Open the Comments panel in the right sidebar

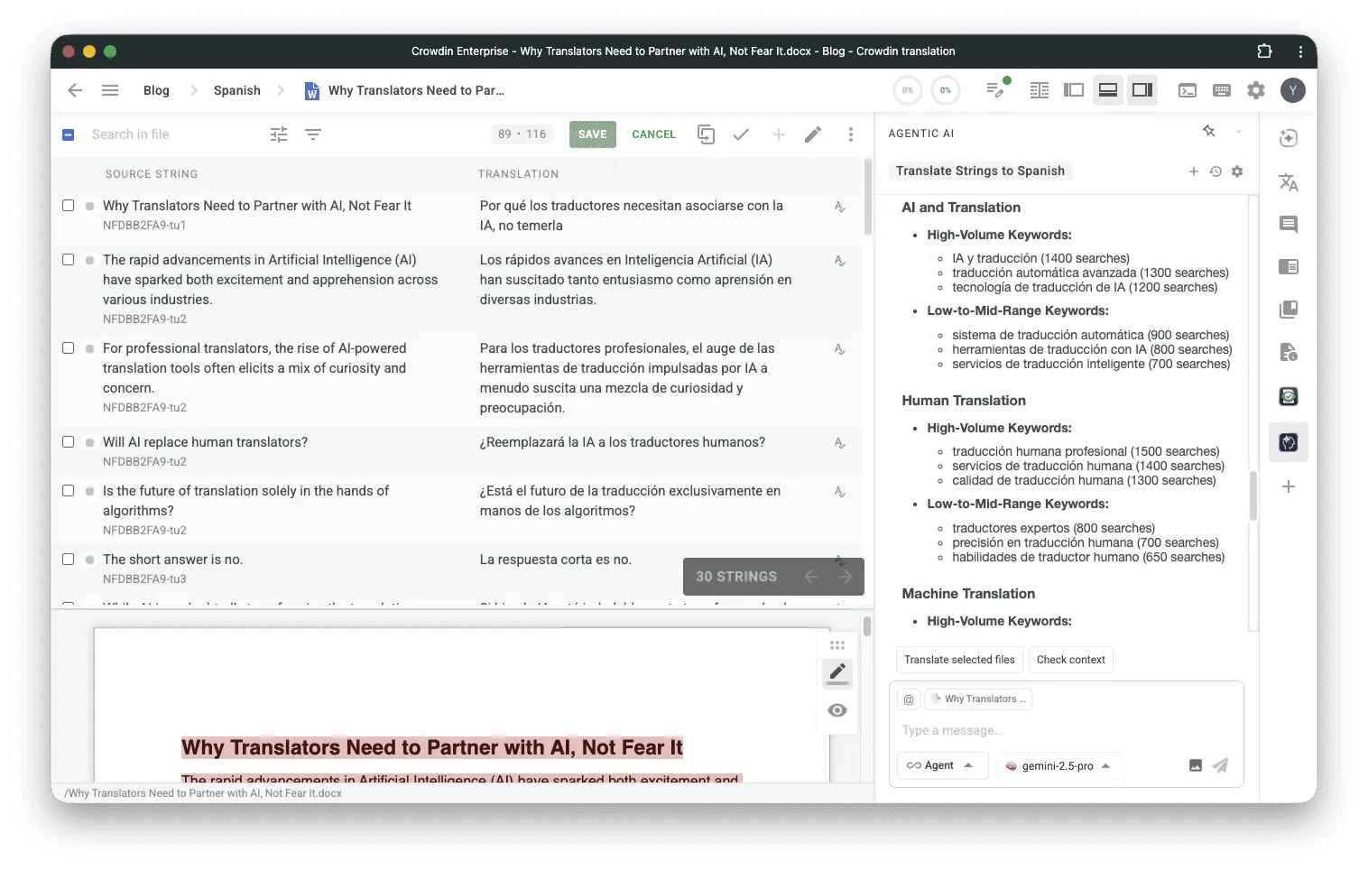point(1289,225)
